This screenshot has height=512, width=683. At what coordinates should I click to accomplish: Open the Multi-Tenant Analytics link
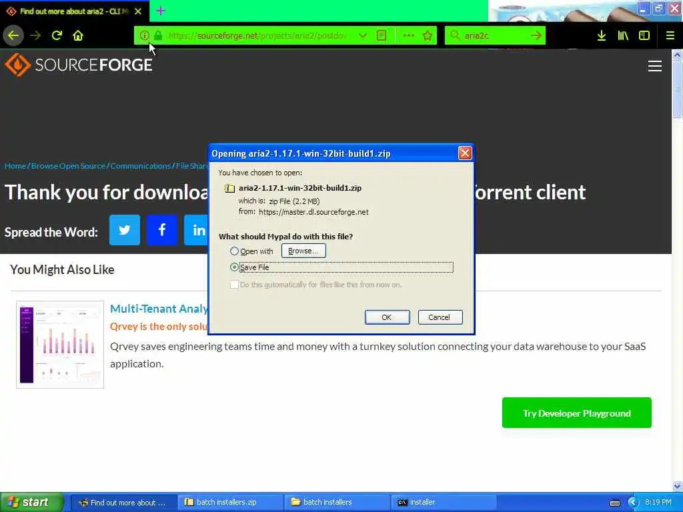pyautogui.click(x=159, y=309)
